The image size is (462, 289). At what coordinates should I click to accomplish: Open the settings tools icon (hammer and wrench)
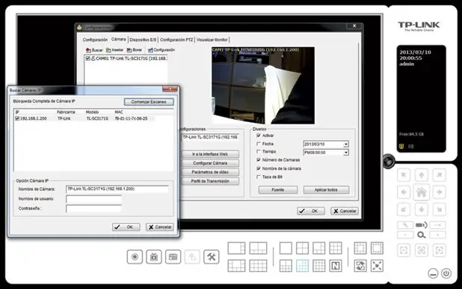(x=212, y=257)
